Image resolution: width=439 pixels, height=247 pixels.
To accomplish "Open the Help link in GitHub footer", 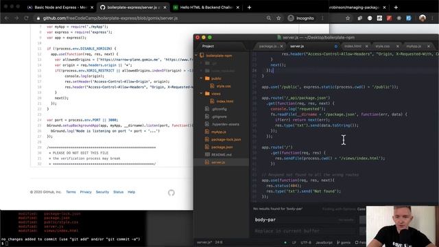I will pyautogui.click(x=131, y=192).
